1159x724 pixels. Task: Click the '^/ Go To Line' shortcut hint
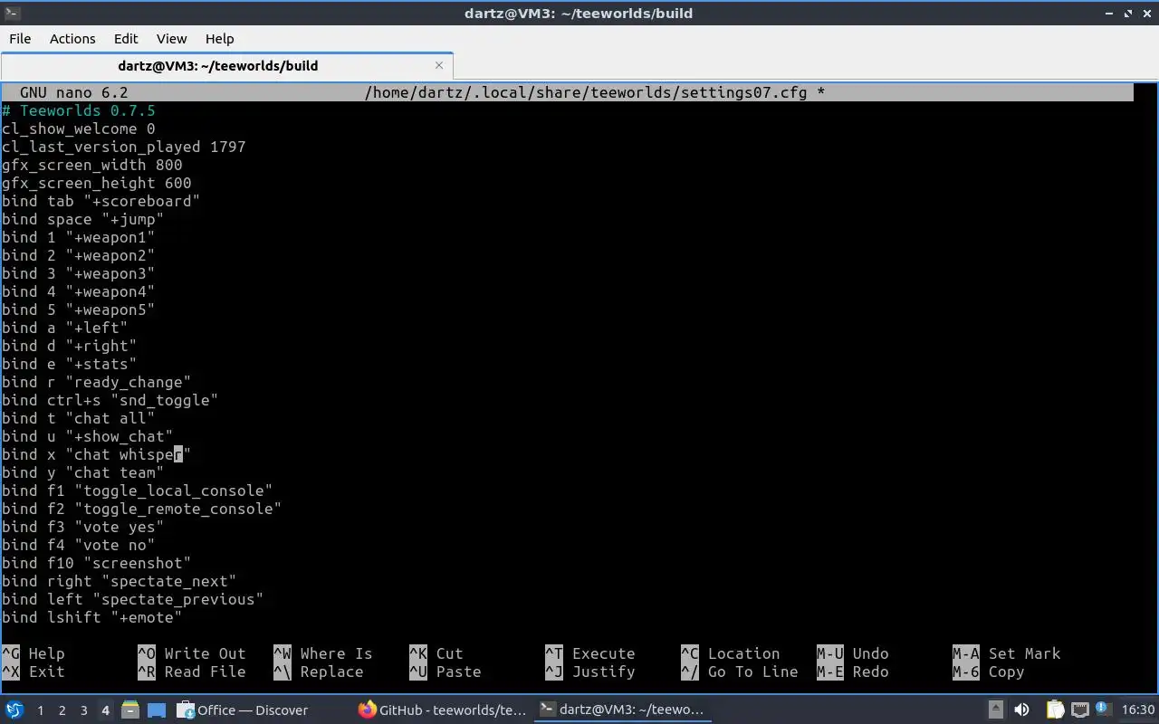740,672
